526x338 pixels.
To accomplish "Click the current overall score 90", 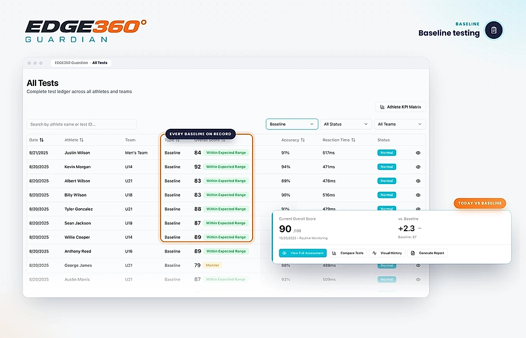I will (285, 228).
